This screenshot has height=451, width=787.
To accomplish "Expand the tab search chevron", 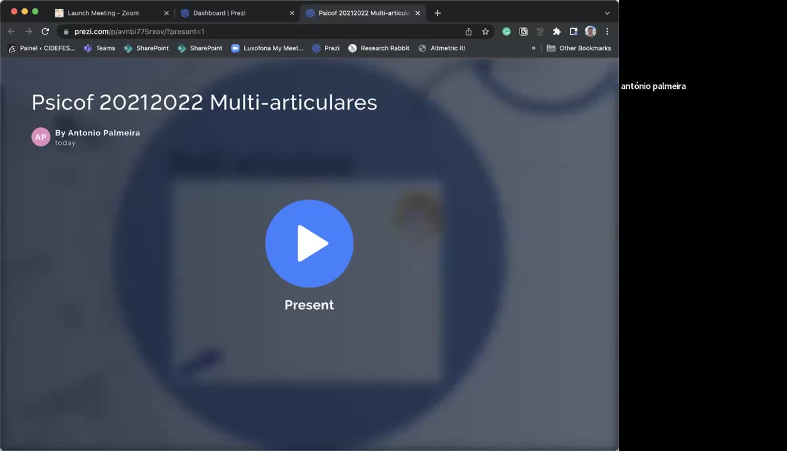I will point(607,13).
